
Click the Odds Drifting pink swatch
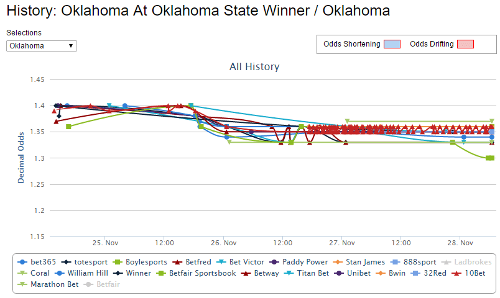click(465, 44)
